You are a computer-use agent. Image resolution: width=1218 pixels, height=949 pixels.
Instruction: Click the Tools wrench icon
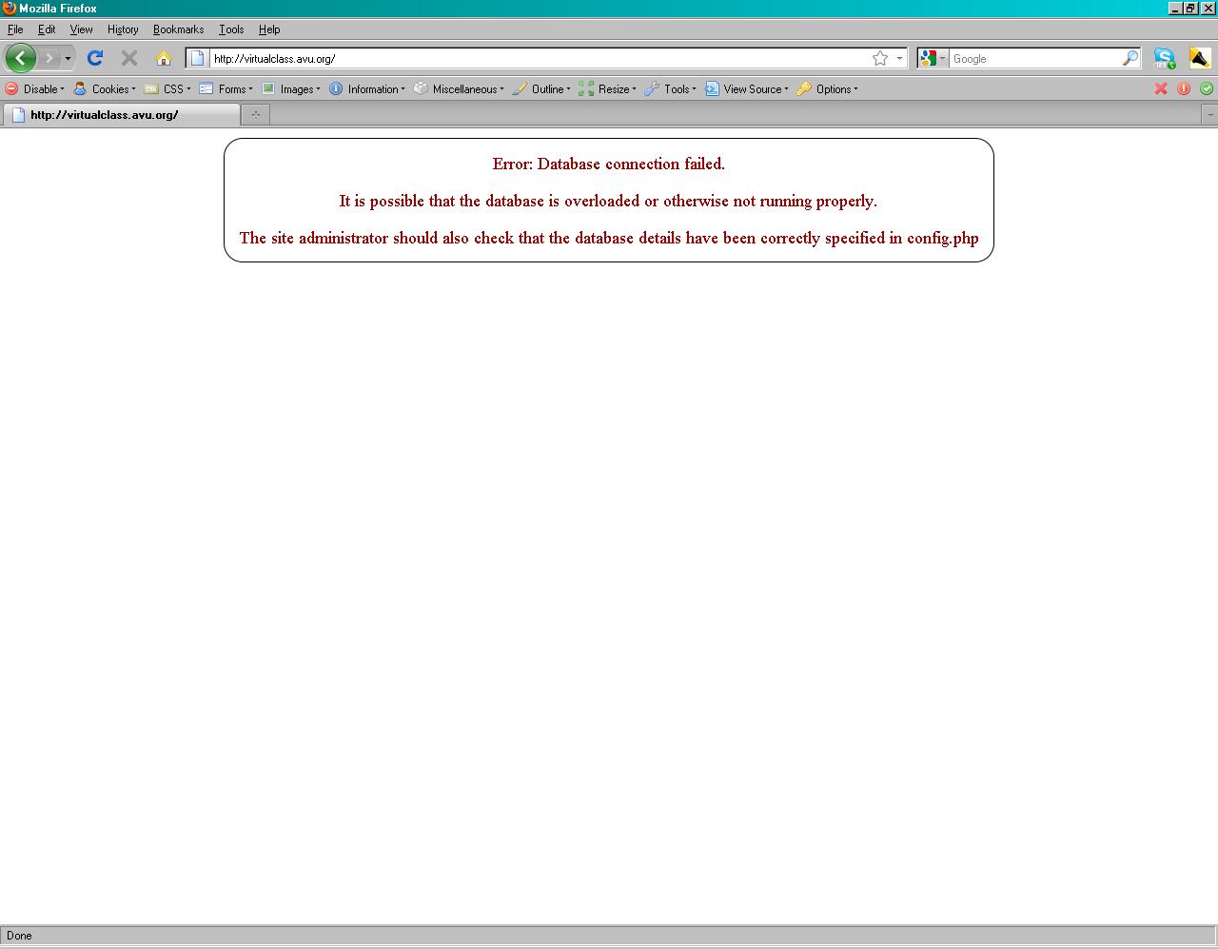652,88
